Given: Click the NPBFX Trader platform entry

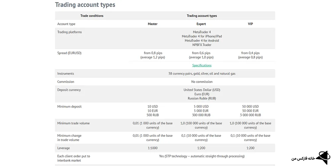Looking at the screenshot, I should 202,45.
